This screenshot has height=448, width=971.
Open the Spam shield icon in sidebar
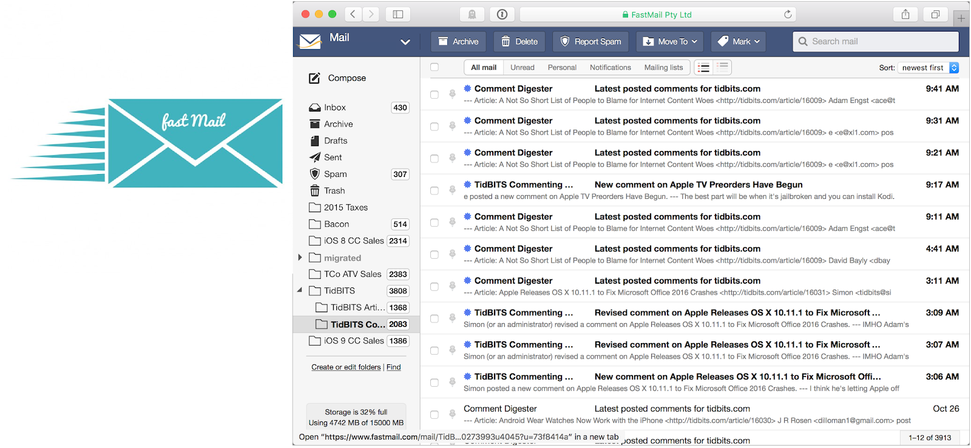pyautogui.click(x=314, y=174)
